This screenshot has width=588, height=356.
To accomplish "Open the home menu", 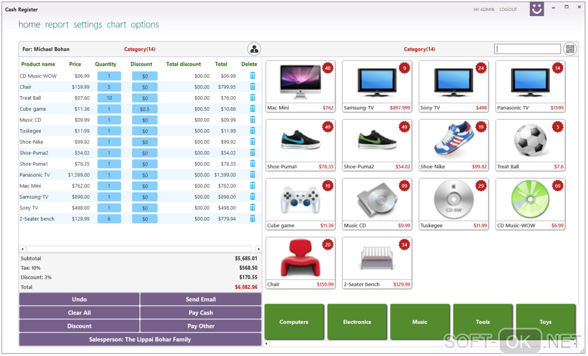I will click(x=29, y=25).
